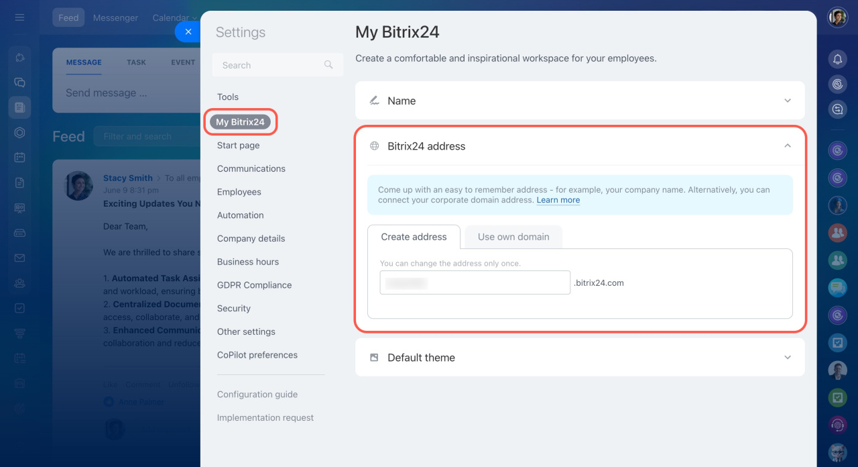Open the user profile avatar
Image resolution: width=858 pixels, height=467 pixels.
(x=837, y=17)
